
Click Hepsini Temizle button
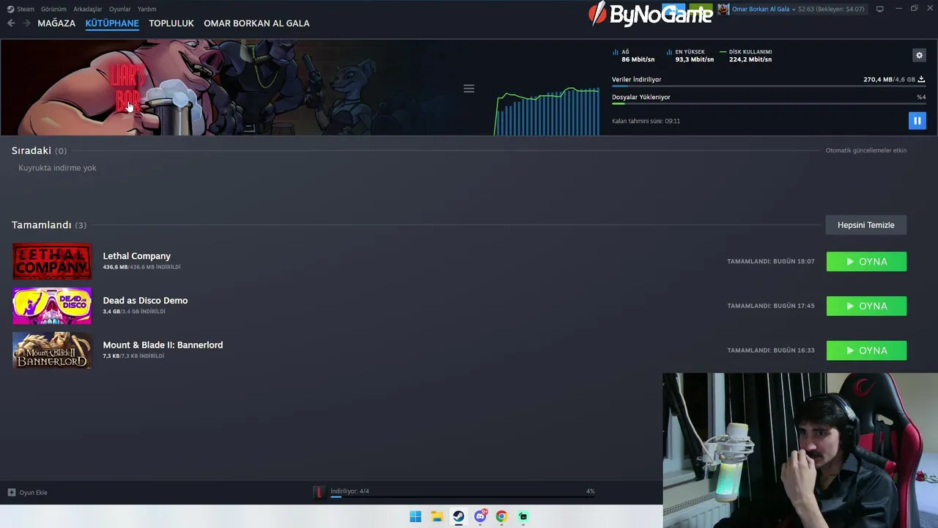click(x=866, y=225)
